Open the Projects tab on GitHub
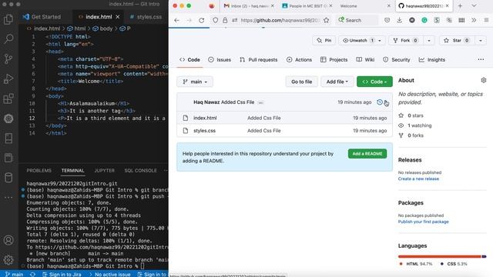The width and height of the screenshot is (493, 277). click(334, 60)
